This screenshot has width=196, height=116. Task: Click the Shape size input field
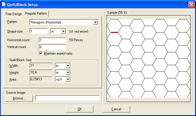pyautogui.click(x=39, y=31)
